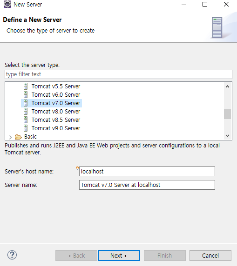Click the Tomcat v8.5 Server icon
237x266 pixels.
click(x=26, y=120)
